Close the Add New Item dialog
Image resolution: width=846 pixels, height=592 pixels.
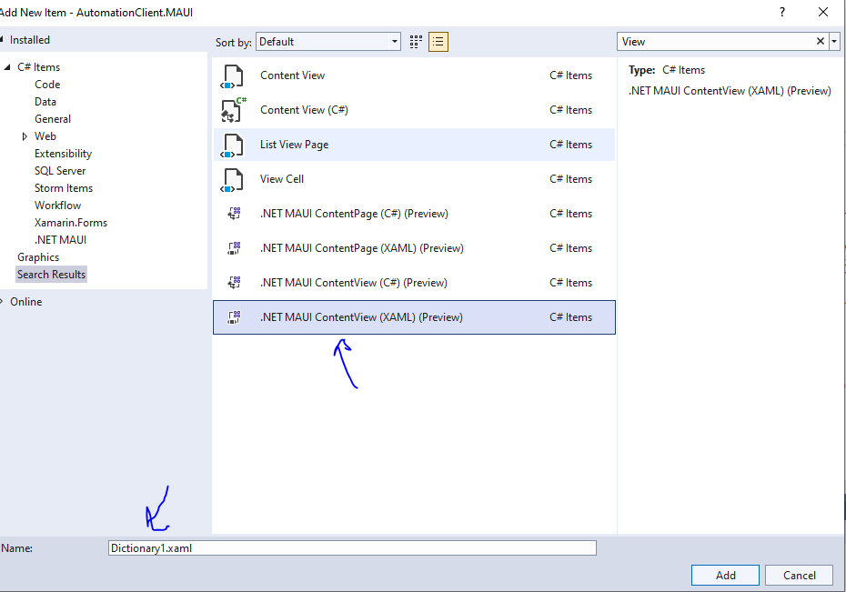pos(822,12)
